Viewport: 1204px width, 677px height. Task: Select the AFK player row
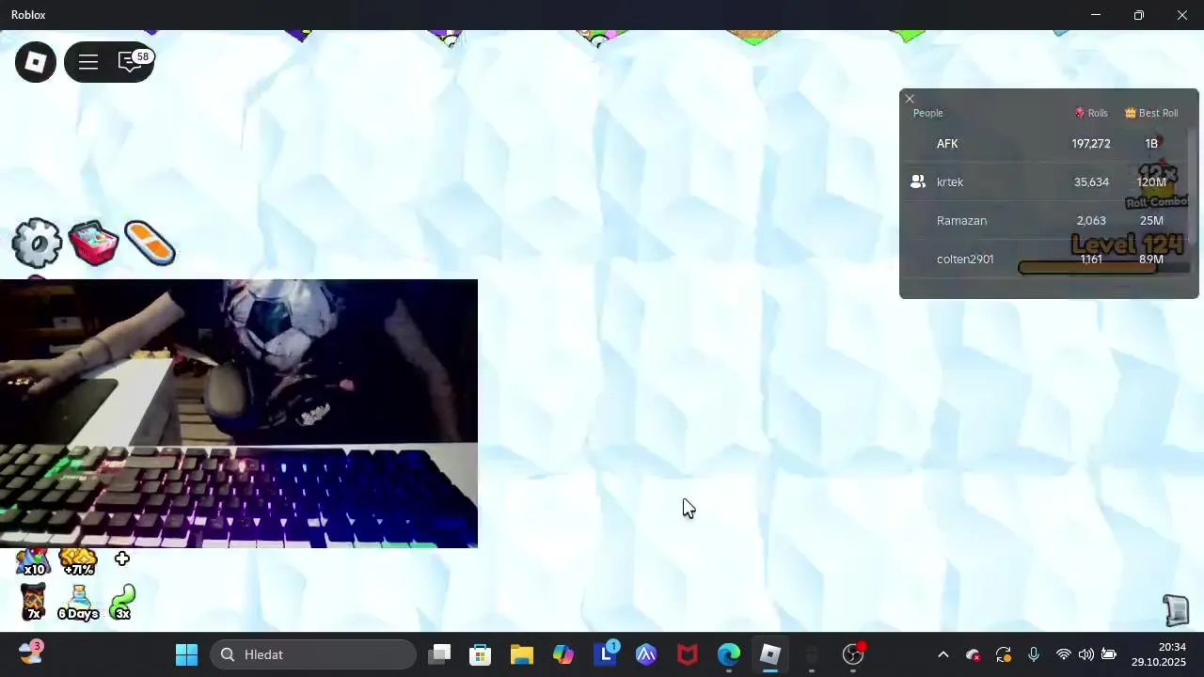1044,144
